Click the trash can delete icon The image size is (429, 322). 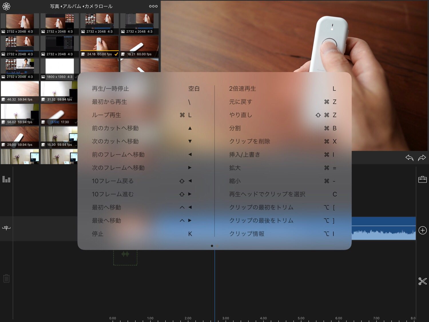6,278
